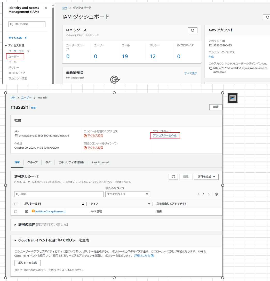This screenshot has width=270, height=281.
Task: Open the すべてのタイプ filter dropdown
Action: pos(128,194)
